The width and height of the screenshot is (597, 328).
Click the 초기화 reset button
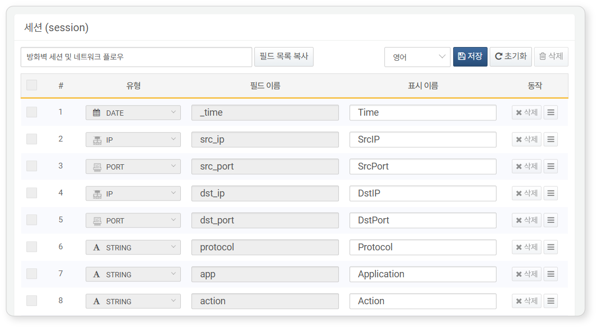(x=511, y=57)
